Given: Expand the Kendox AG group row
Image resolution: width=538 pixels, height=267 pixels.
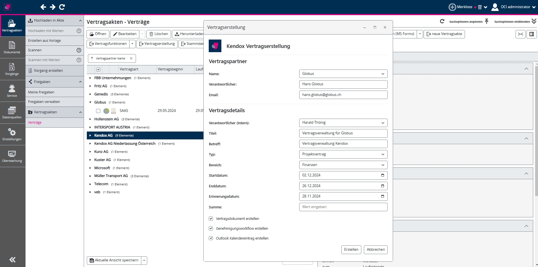Looking at the screenshot, I should [x=90, y=135].
